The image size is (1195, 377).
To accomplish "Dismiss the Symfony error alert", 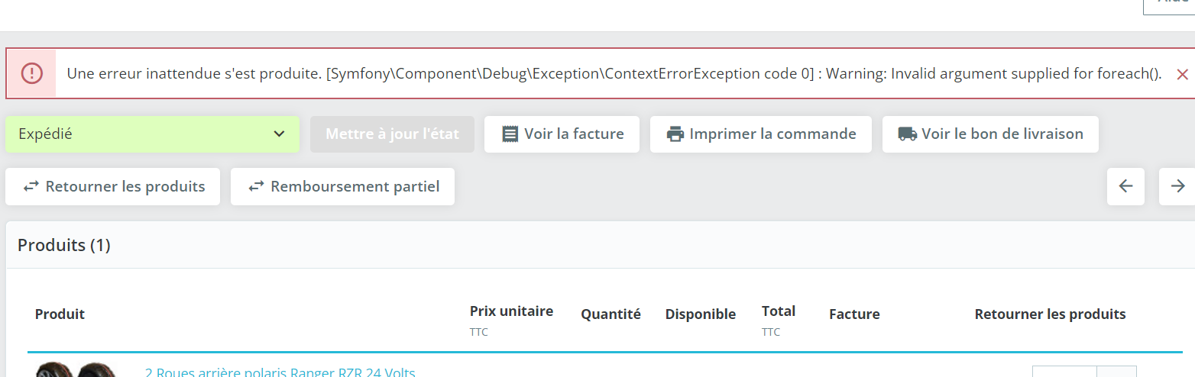I will (x=1182, y=74).
